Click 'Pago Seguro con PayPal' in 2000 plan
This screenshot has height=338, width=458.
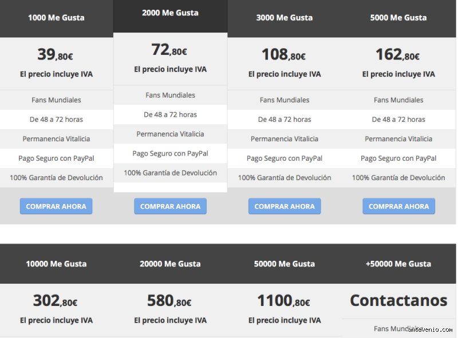click(170, 154)
